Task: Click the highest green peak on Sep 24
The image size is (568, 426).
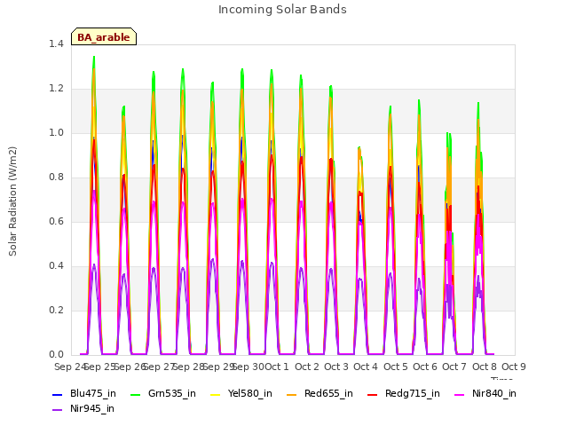Action: 94,57
